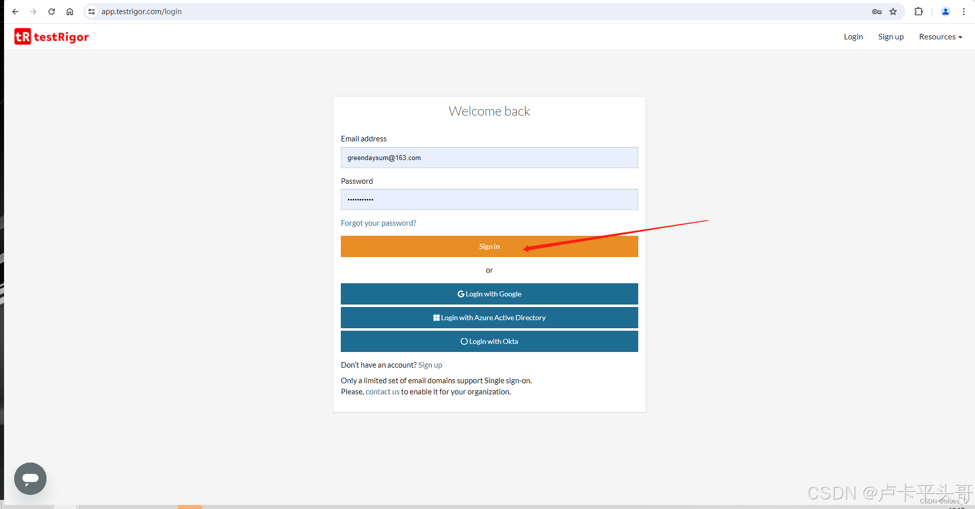975x509 pixels.
Task: Choose Login with Google
Action: (x=489, y=294)
